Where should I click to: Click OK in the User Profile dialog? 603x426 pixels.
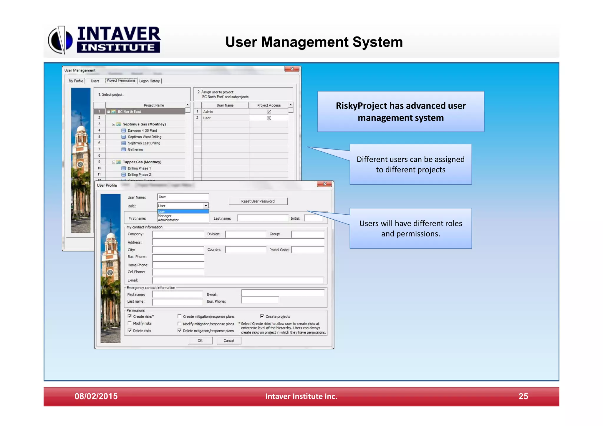pos(200,341)
